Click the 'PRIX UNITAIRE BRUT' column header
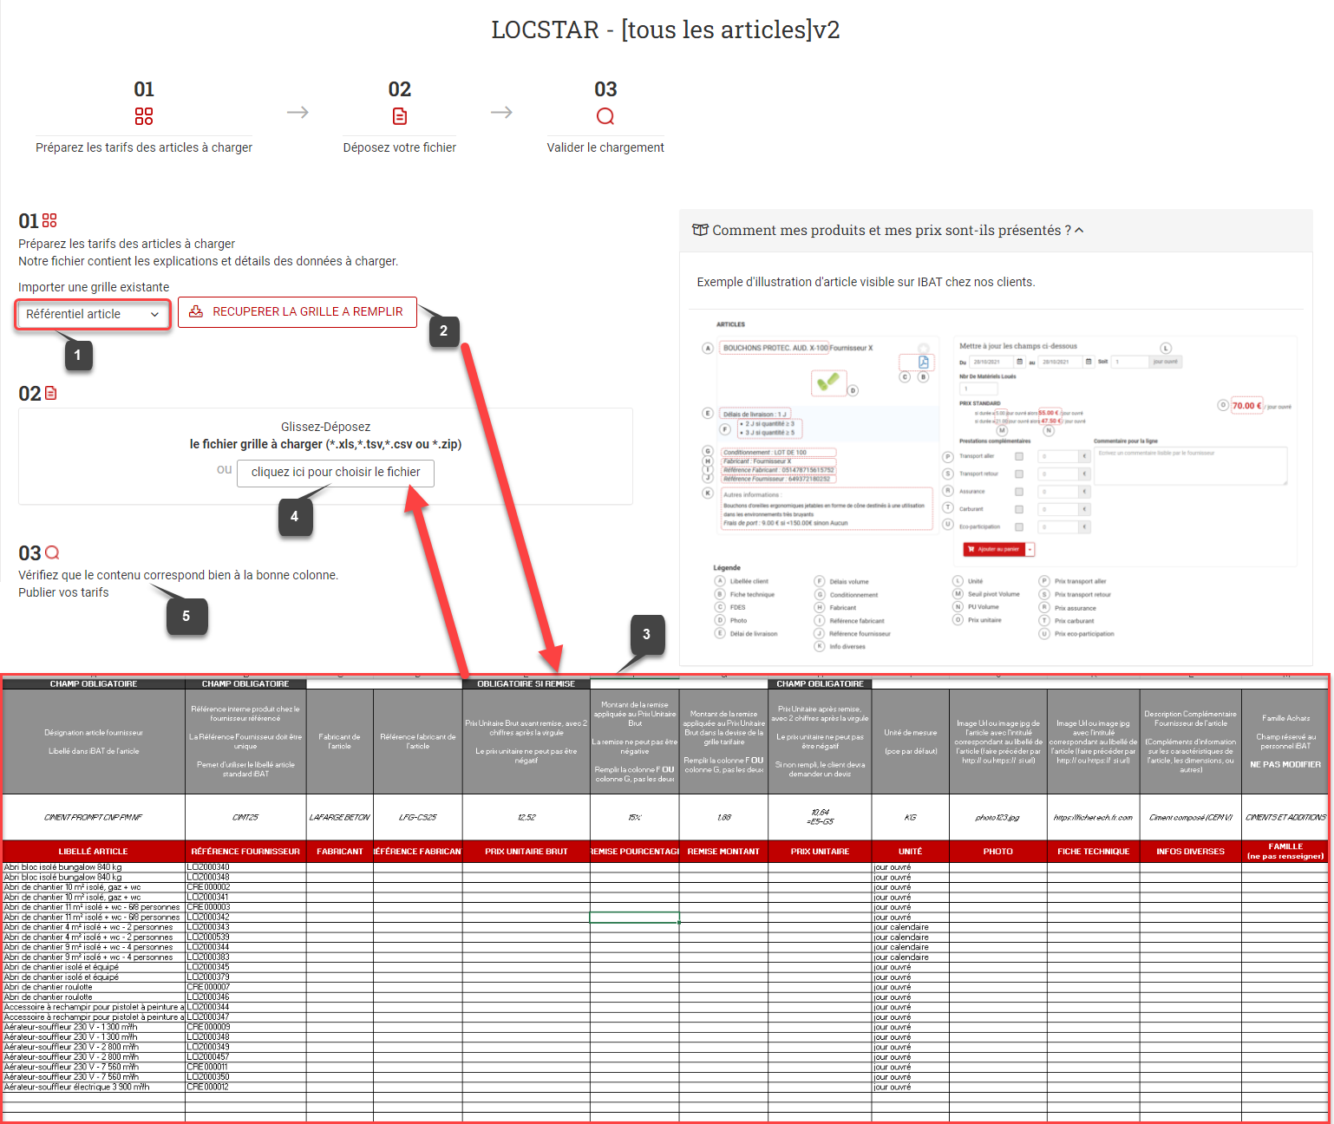 [526, 852]
